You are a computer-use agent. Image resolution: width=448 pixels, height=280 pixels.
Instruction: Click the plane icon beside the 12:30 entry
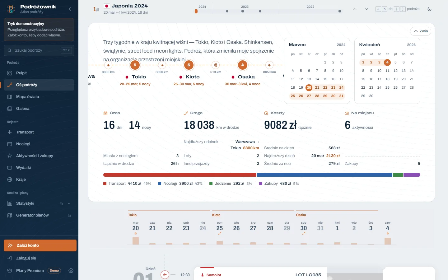click(165, 275)
